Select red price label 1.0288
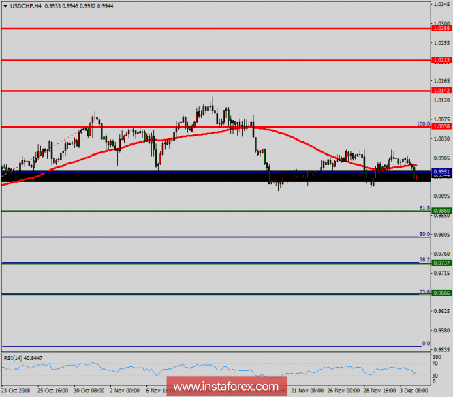The width and height of the screenshot is (453, 397). tap(441, 28)
